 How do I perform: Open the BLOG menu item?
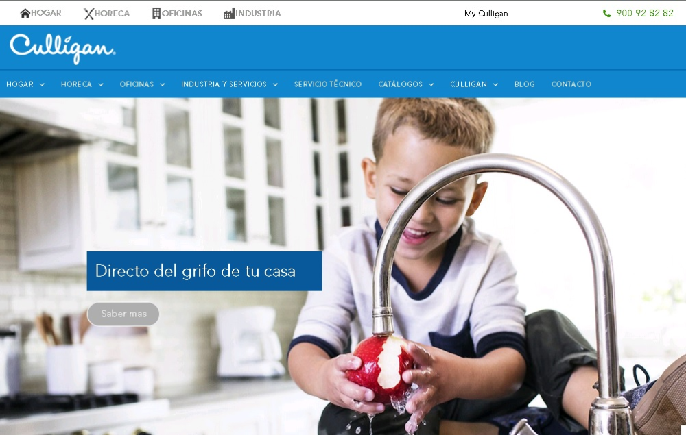525,84
